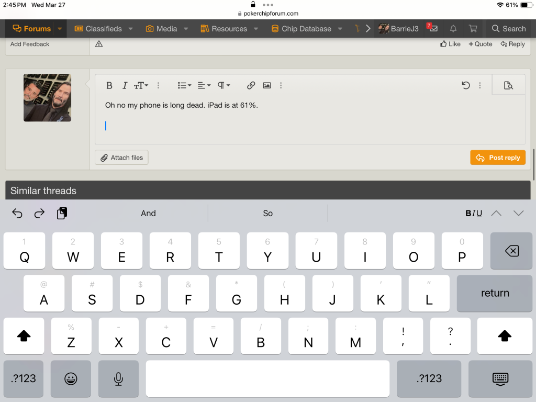The height and width of the screenshot is (402, 536).
Task: Expand the font size dropdown
Action: tap(141, 85)
